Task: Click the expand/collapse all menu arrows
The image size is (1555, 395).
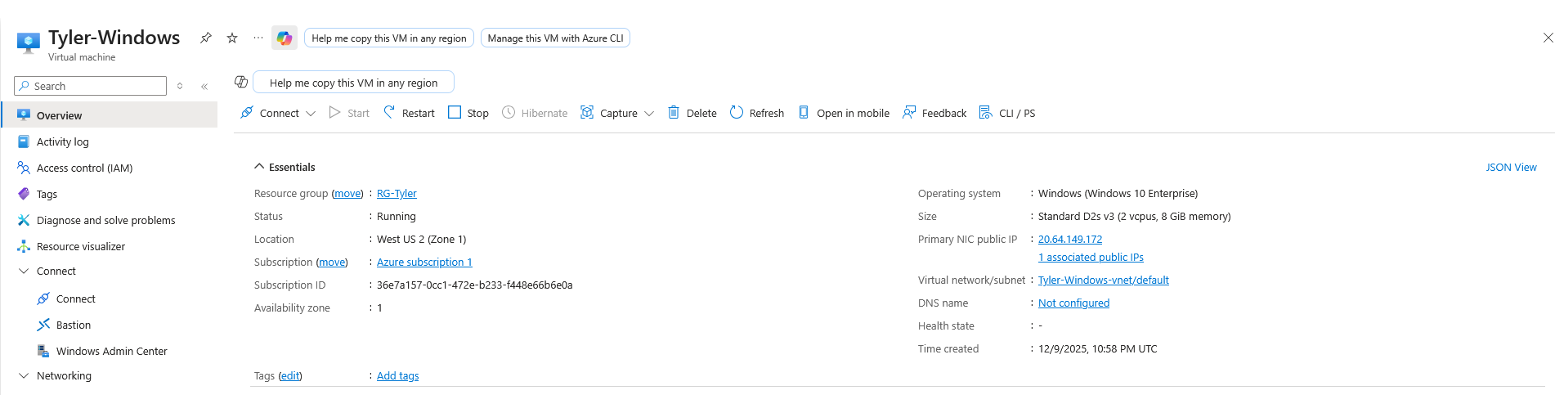Action: [x=180, y=86]
